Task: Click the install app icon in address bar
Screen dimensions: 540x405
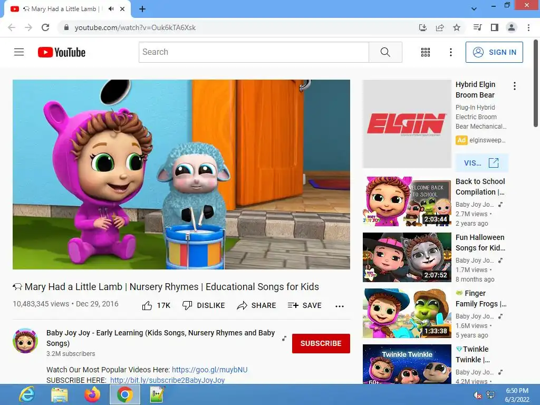Action: (423, 27)
